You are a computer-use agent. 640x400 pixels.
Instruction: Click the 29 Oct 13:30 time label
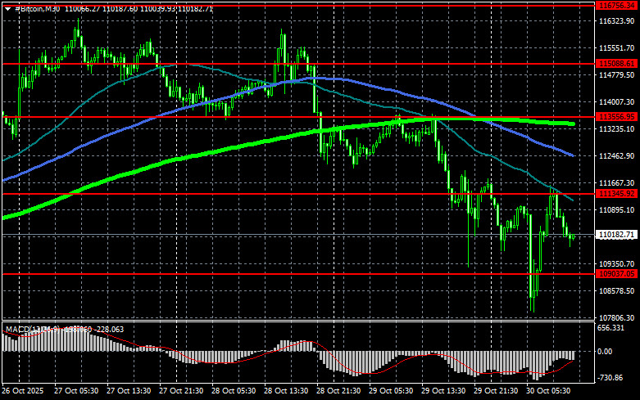pyautogui.click(x=443, y=391)
